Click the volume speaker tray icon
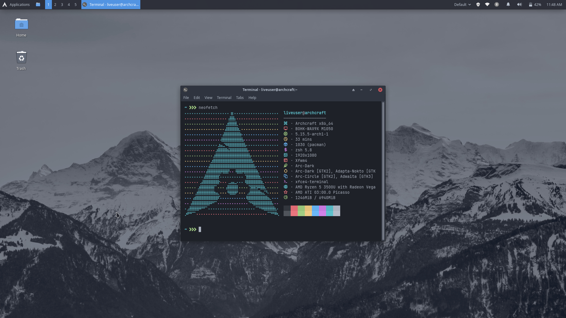This screenshot has height=318, width=566. (519, 4)
